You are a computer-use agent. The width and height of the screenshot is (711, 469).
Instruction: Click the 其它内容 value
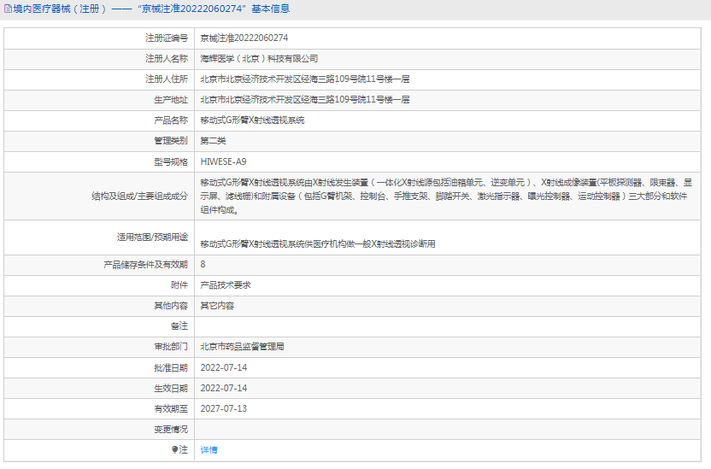pos(217,306)
